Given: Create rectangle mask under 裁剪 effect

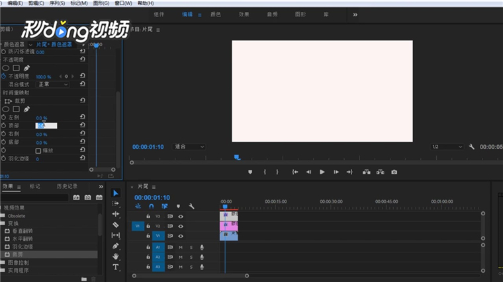Looking at the screenshot, I should [x=16, y=109].
